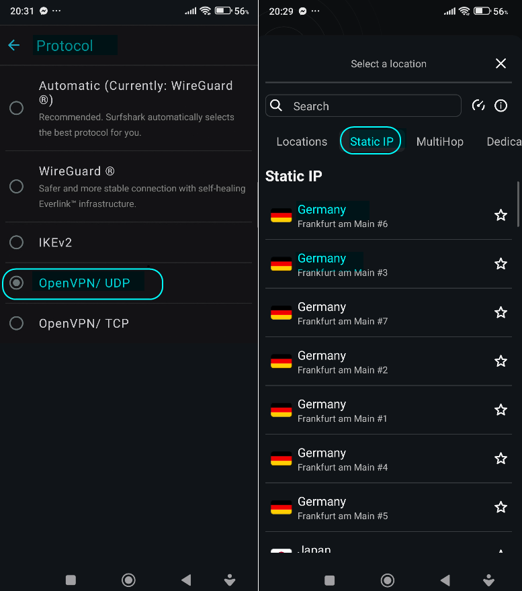Click the 'Protocol' screen title
The image size is (522, 591).
[x=64, y=46]
